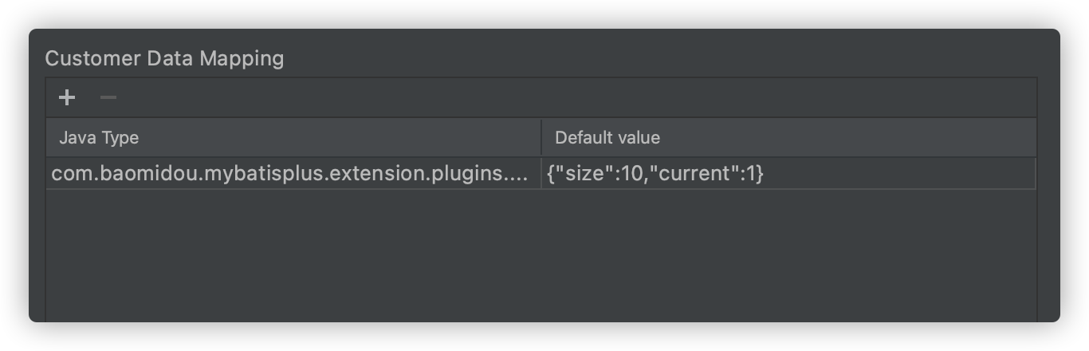Click the divider between the two column headers
Image resolution: width=1089 pixels, height=351 pixels.
click(x=541, y=137)
